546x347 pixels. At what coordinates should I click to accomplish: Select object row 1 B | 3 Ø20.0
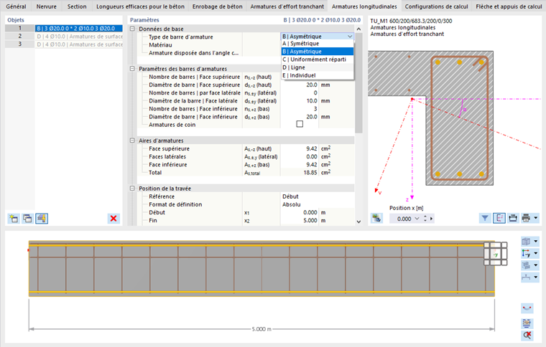click(78, 29)
